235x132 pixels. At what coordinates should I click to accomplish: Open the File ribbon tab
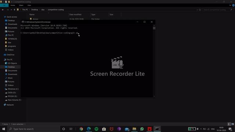(x=4, y=5)
